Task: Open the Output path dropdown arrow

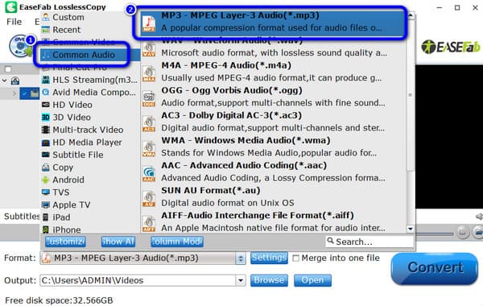Action: pyautogui.click(x=241, y=280)
